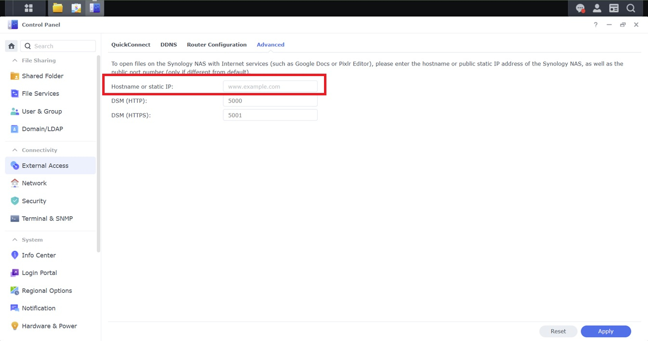Open Login Portal label in sidebar
The image size is (648, 341).
point(40,273)
